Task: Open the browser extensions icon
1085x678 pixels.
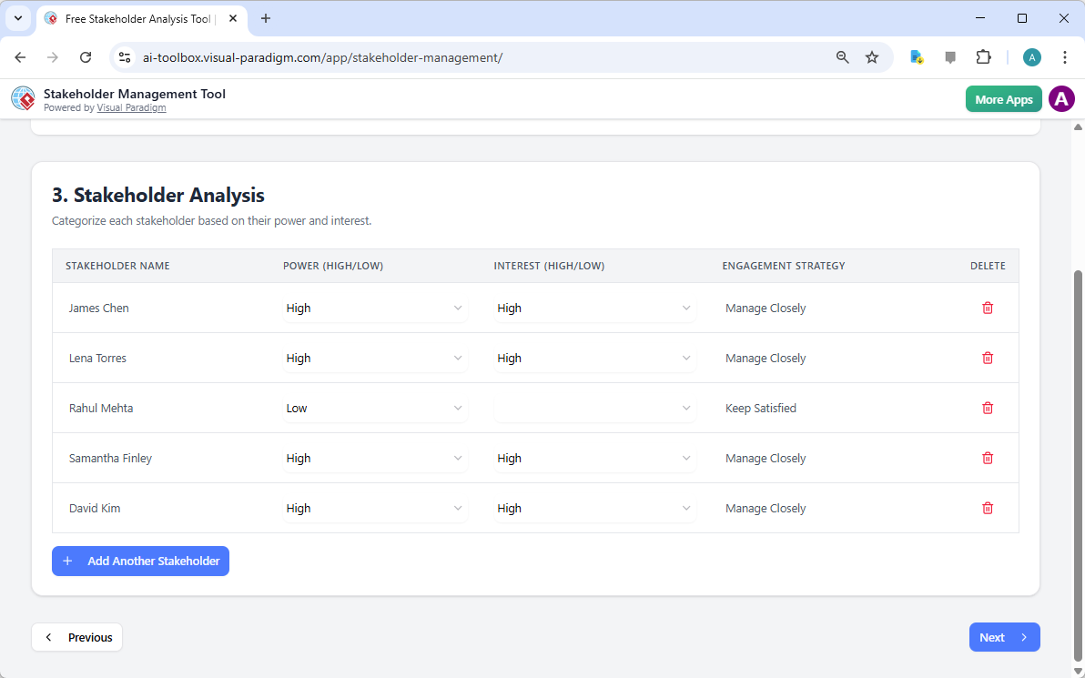Action: (983, 56)
